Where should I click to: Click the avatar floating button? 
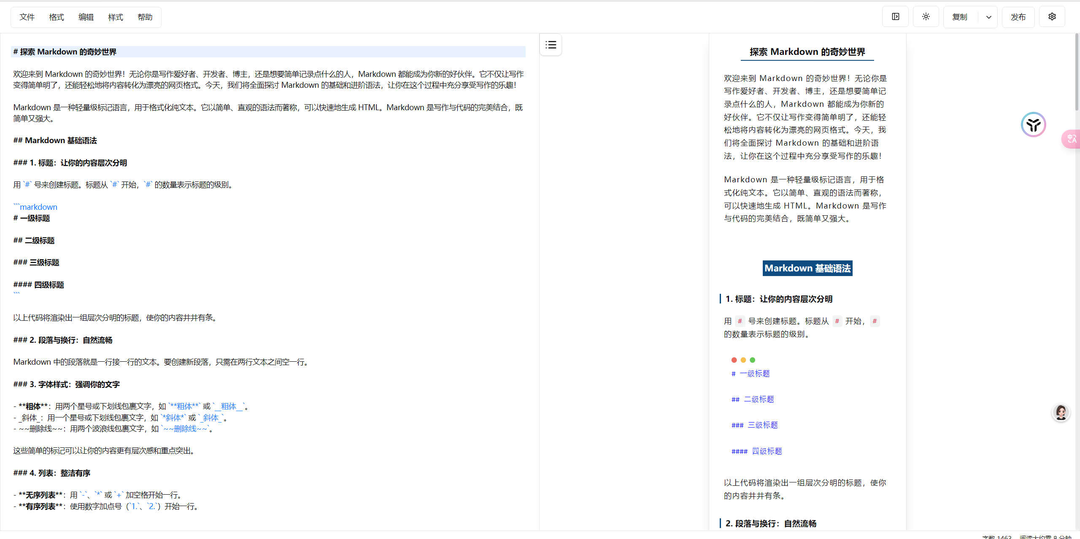1061,412
